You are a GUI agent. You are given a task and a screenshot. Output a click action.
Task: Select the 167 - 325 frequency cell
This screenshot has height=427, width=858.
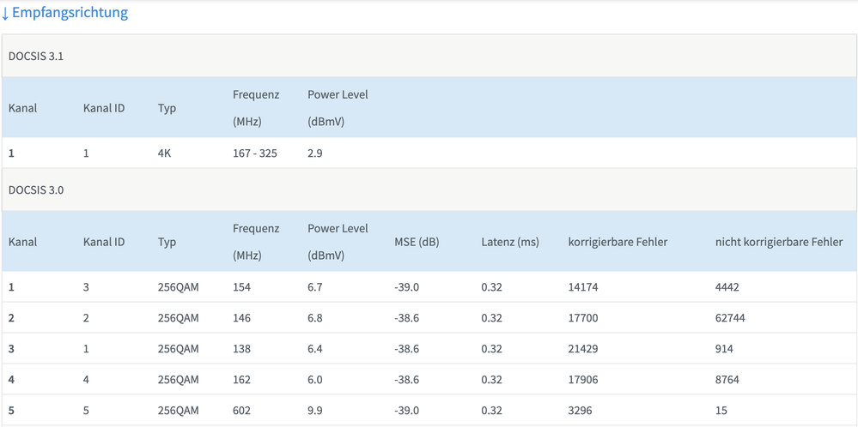(255, 153)
